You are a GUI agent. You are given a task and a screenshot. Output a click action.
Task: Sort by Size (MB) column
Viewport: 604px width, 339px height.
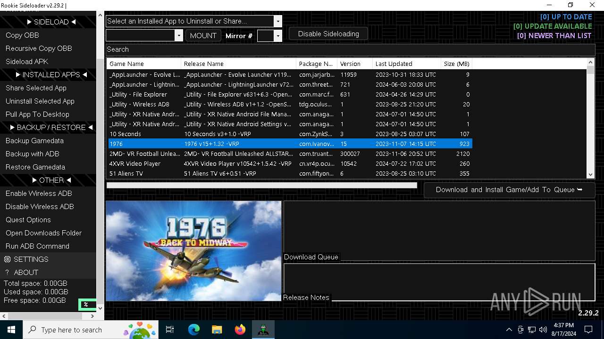pyautogui.click(x=457, y=64)
